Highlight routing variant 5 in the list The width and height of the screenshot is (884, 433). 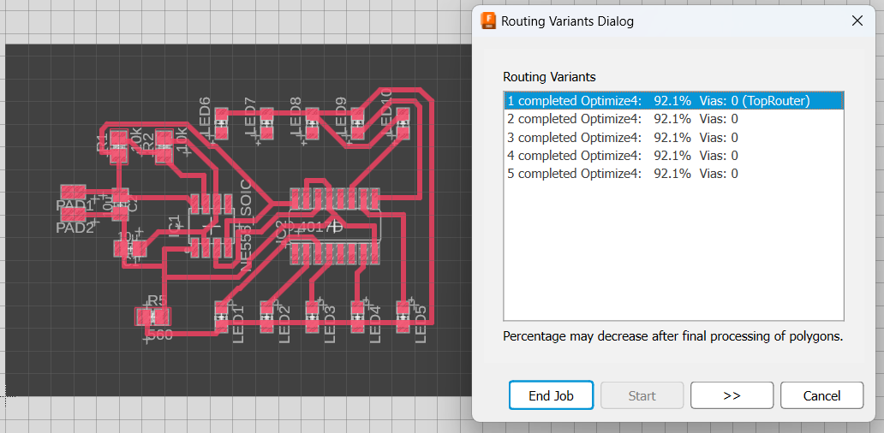coord(622,174)
